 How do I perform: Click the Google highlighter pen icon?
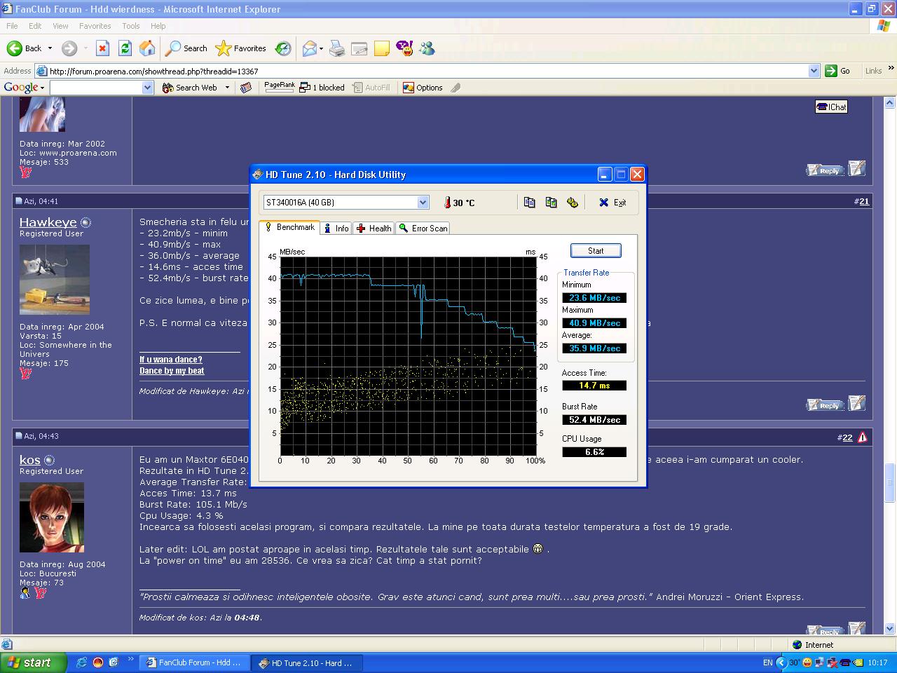click(456, 88)
